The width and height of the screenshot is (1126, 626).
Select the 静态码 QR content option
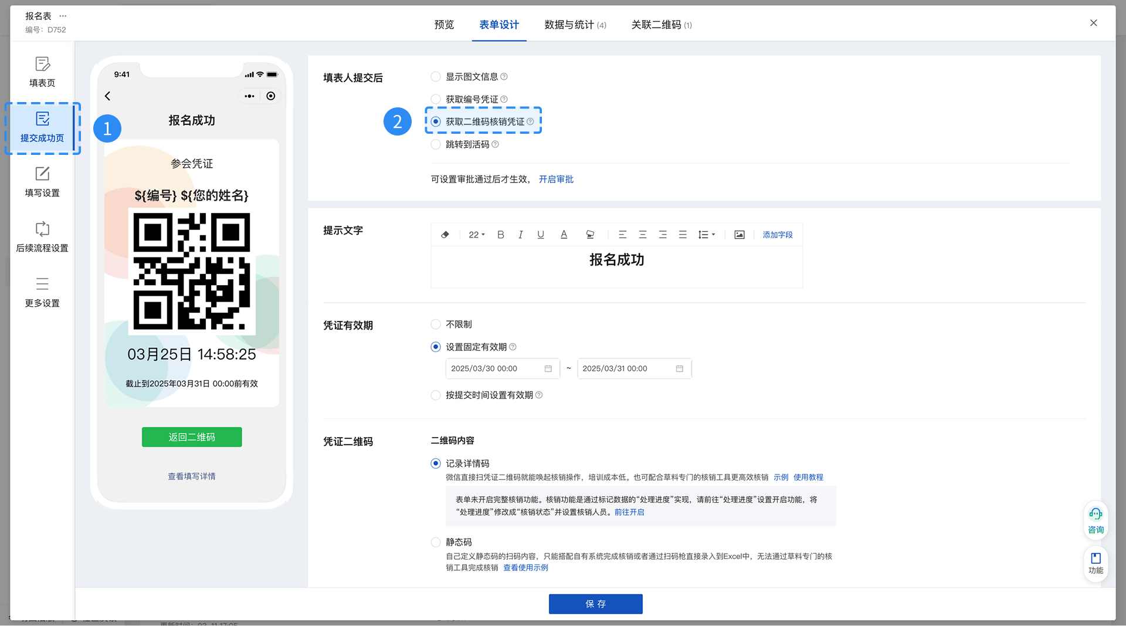436,542
